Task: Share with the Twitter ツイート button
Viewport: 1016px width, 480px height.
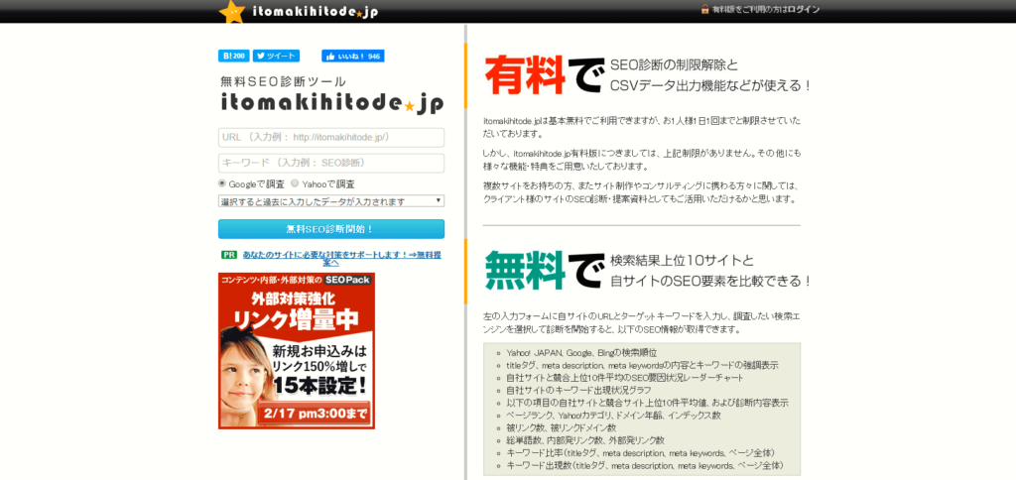Action: [x=276, y=57]
